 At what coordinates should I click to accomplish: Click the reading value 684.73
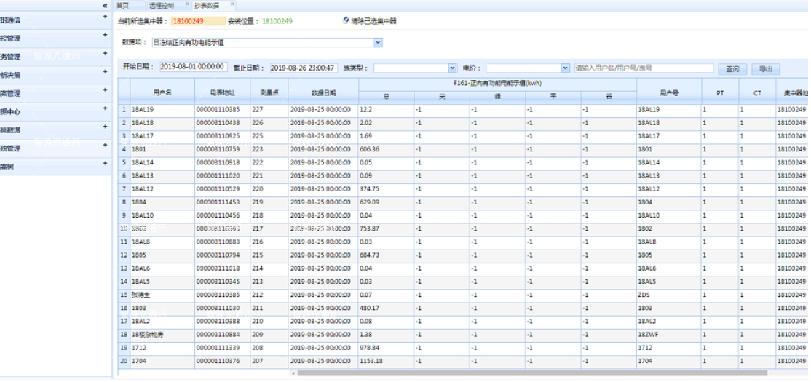(369, 255)
